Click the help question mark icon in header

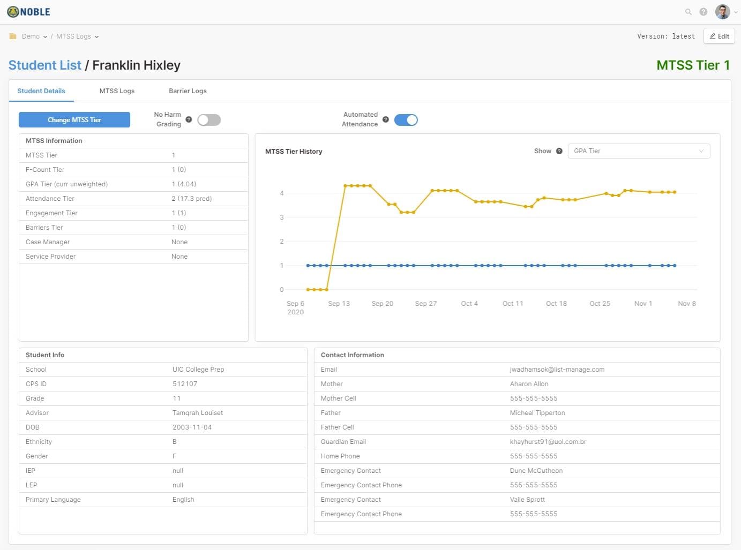(703, 12)
